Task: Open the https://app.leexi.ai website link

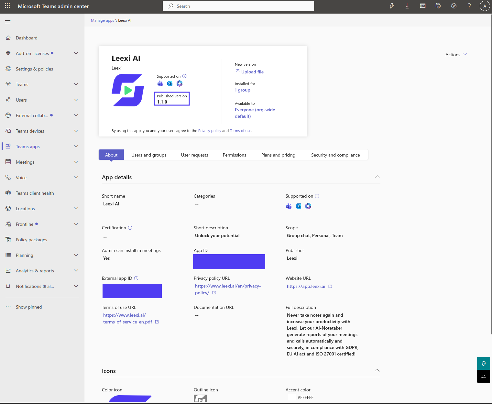Action: [x=306, y=286]
